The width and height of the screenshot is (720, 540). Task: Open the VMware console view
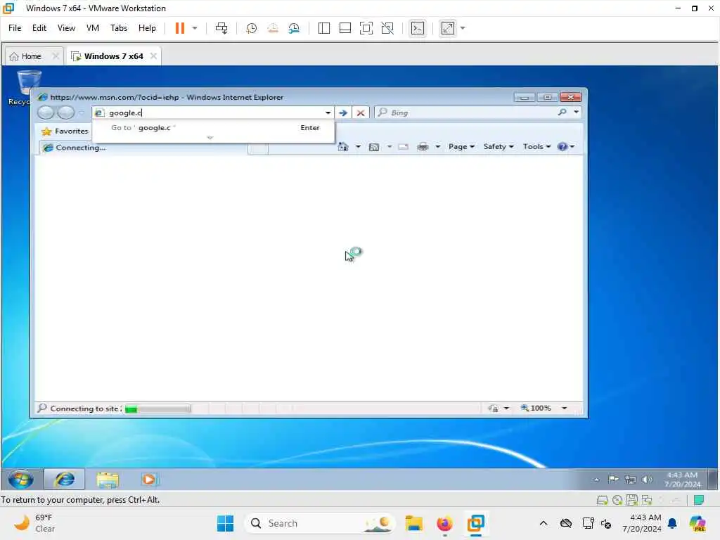point(418,28)
